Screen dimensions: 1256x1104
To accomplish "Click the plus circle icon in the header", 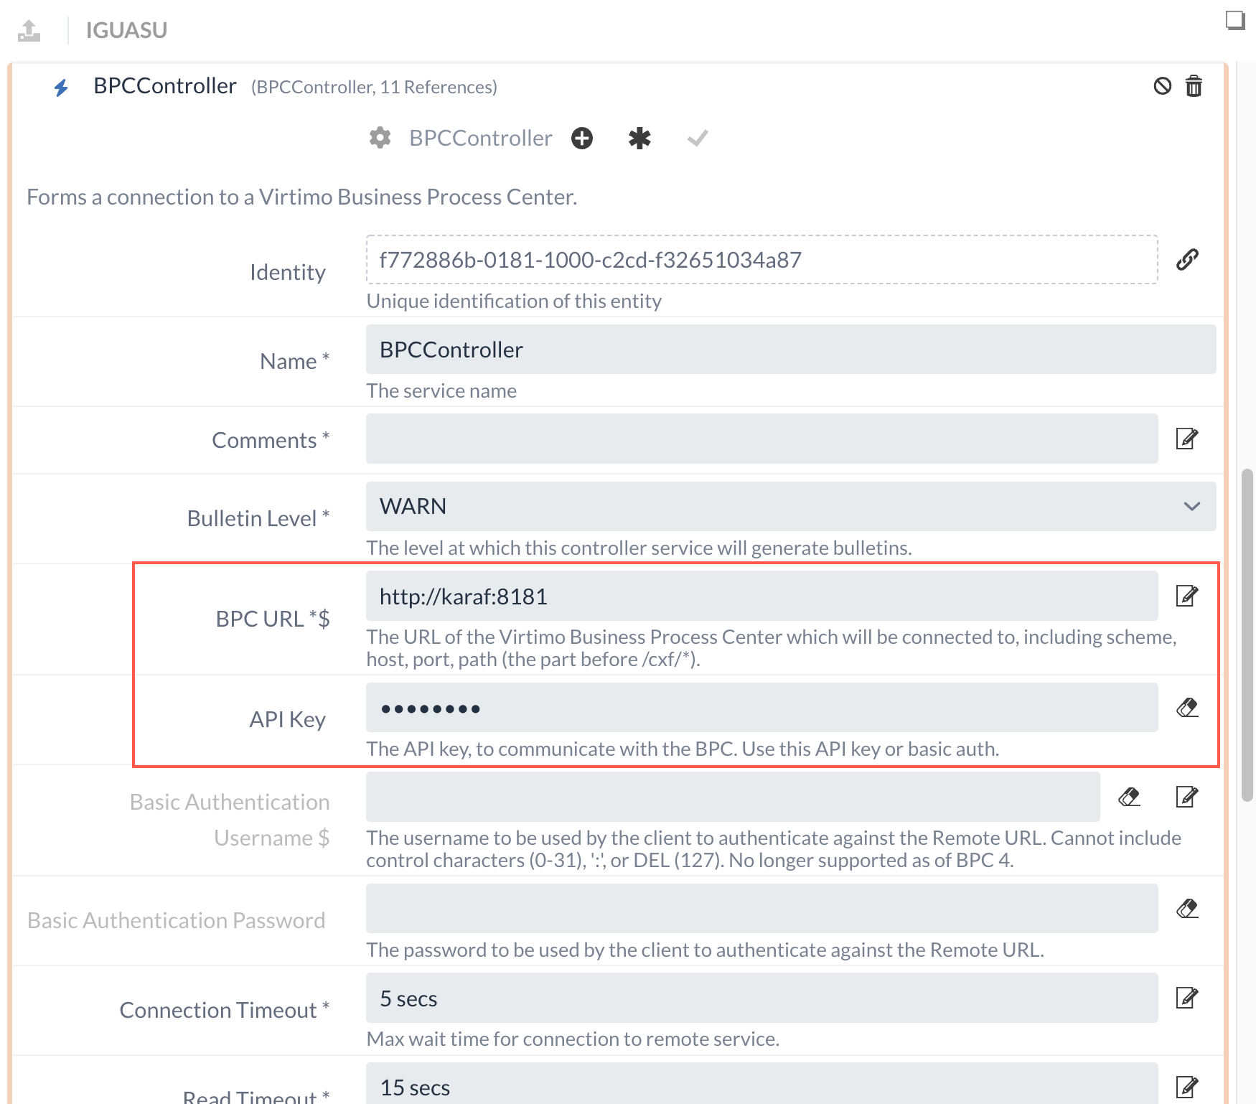I will pos(582,138).
